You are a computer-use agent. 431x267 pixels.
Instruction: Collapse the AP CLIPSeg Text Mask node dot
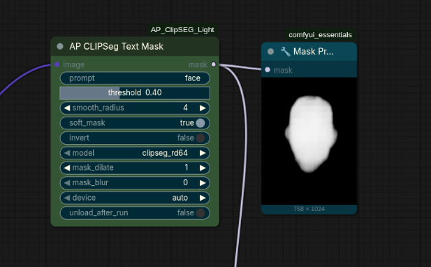point(60,46)
